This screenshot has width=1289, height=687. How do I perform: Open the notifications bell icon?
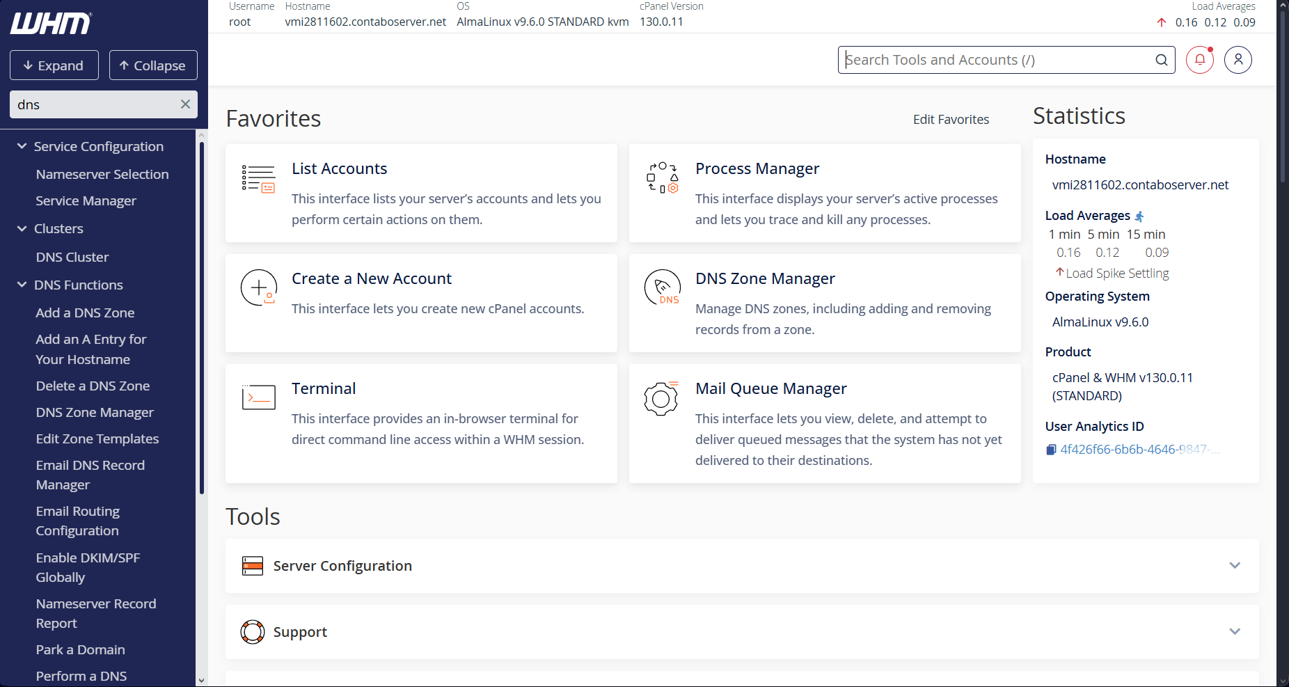tap(1199, 60)
